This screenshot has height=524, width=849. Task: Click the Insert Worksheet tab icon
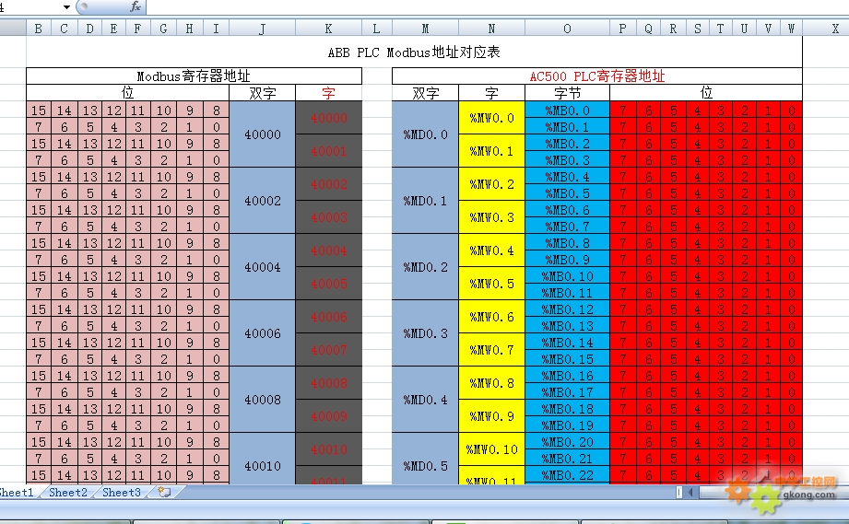tap(164, 492)
